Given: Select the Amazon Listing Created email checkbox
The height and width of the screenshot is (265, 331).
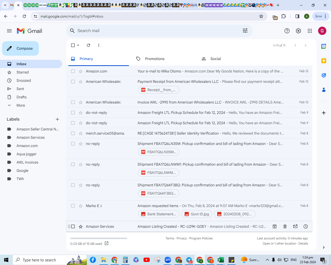Looking at the screenshot, I should coord(73,226).
